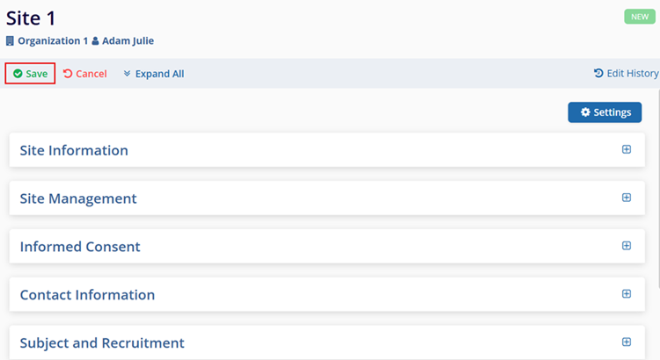Expand the Site Management plus icon
The height and width of the screenshot is (360, 660).
(627, 198)
